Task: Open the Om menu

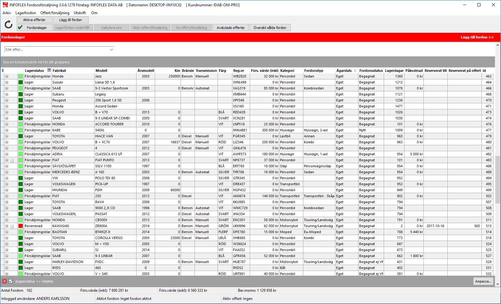Action: [x=94, y=13]
